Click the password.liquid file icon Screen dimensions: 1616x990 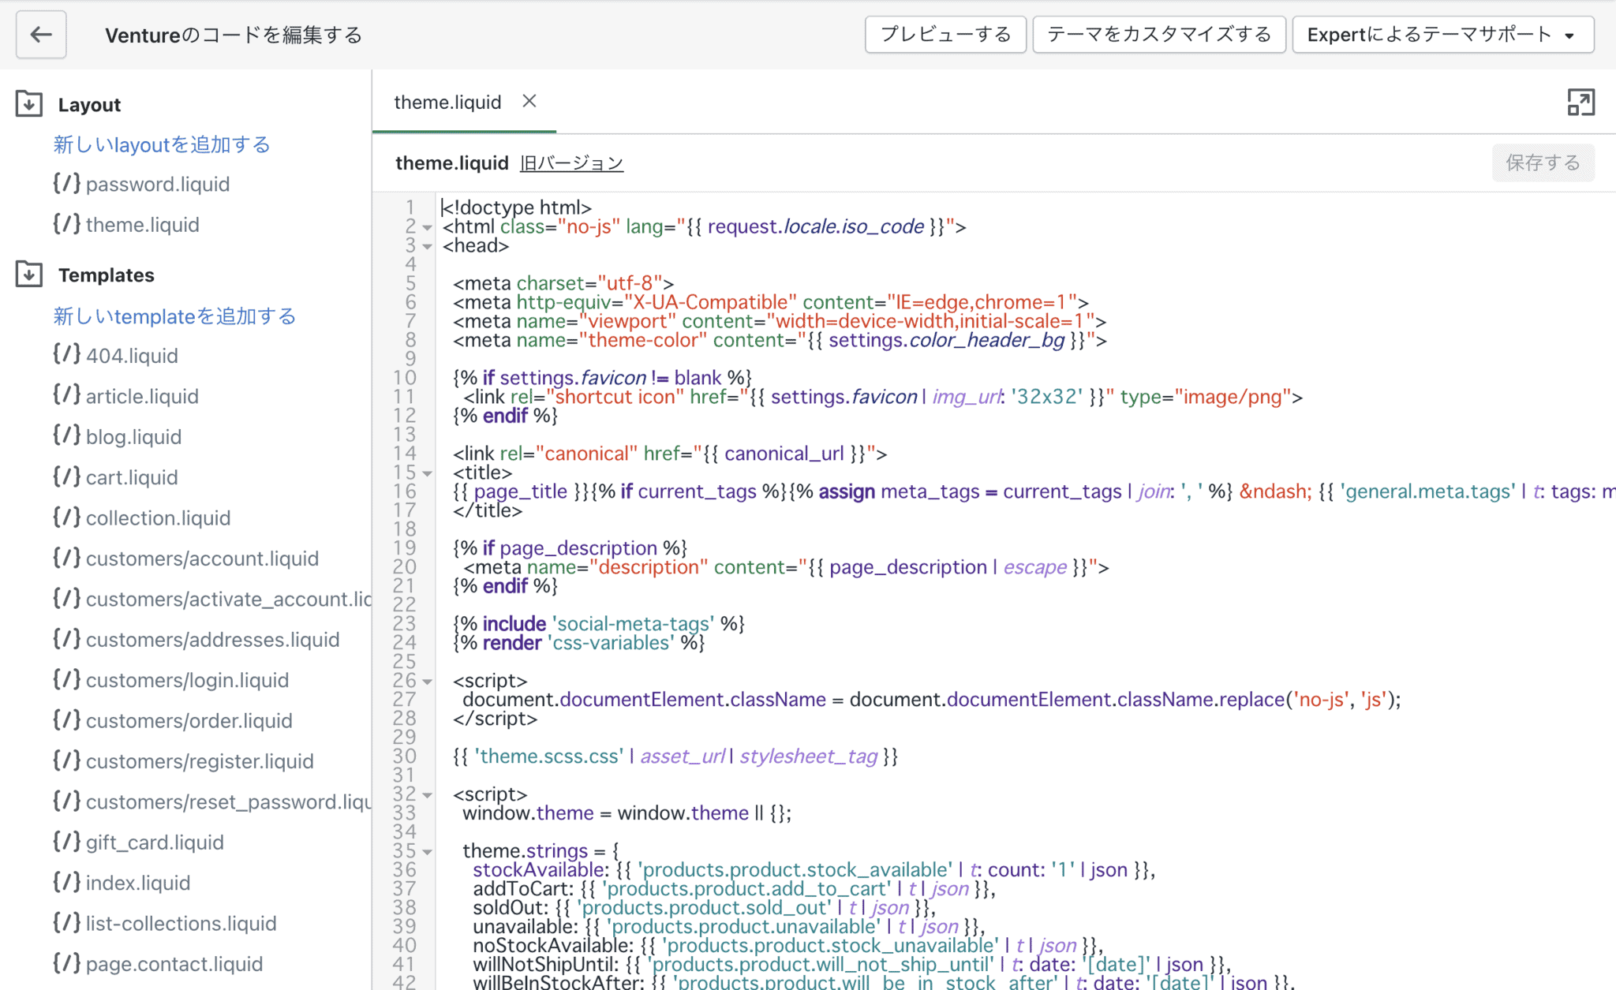(66, 184)
